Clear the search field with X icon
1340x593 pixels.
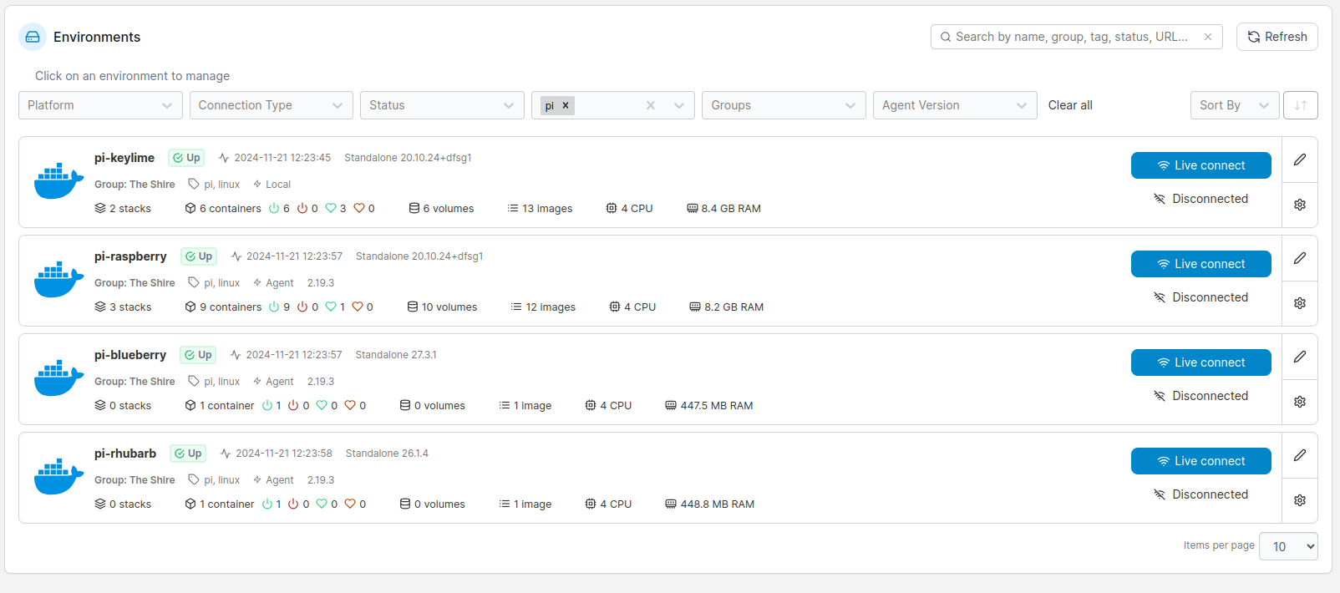point(1208,37)
